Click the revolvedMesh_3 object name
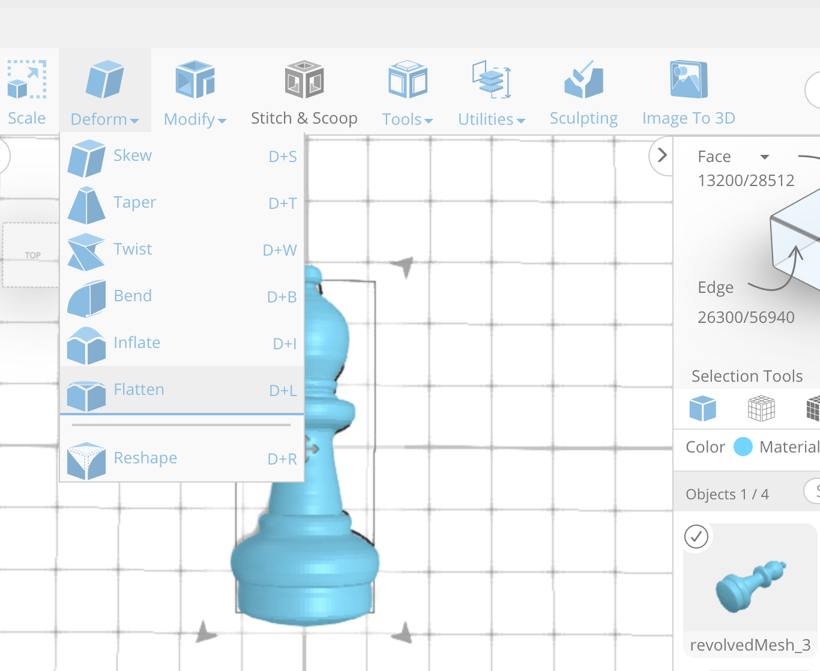The height and width of the screenshot is (671, 820). click(750, 645)
